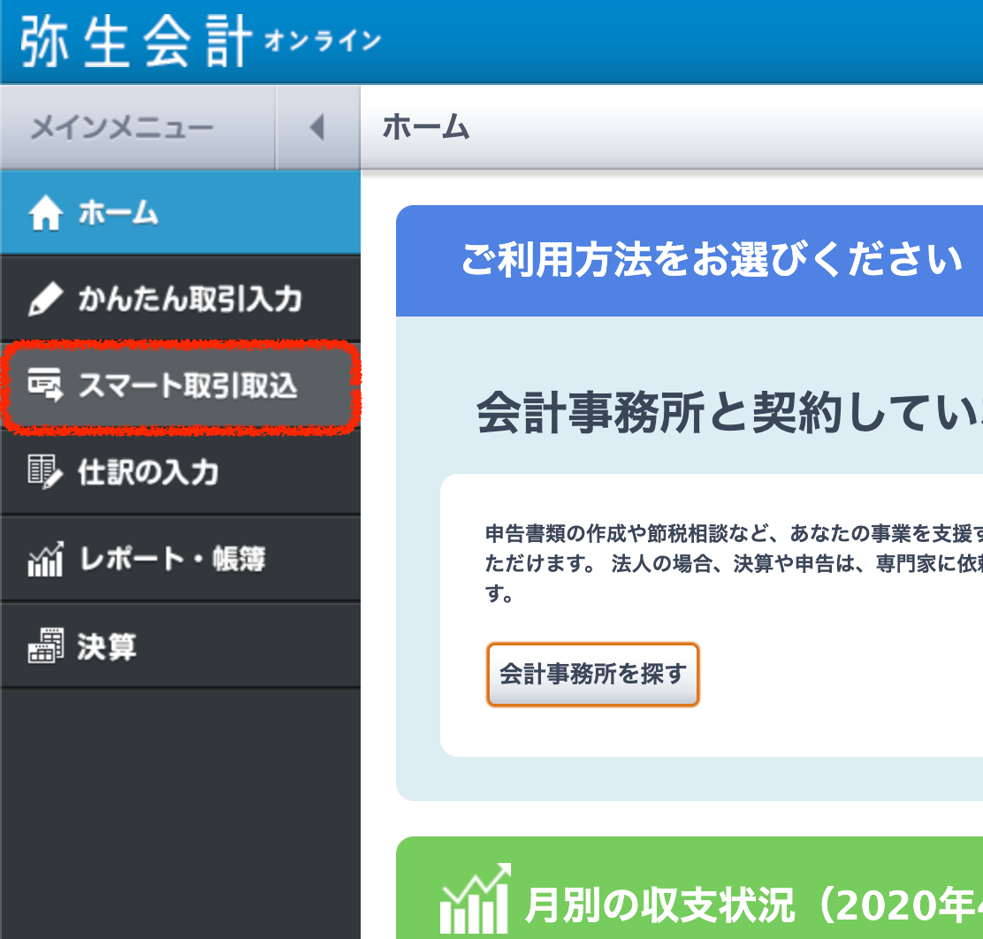Screen dimensions: 983x939
Task: Click the 月別の収支状況 panel title
Action: tap(751, 904)
